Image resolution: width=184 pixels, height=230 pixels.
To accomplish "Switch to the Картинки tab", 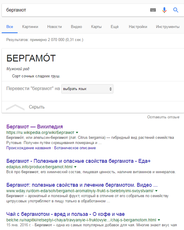I will coord(30,27).
